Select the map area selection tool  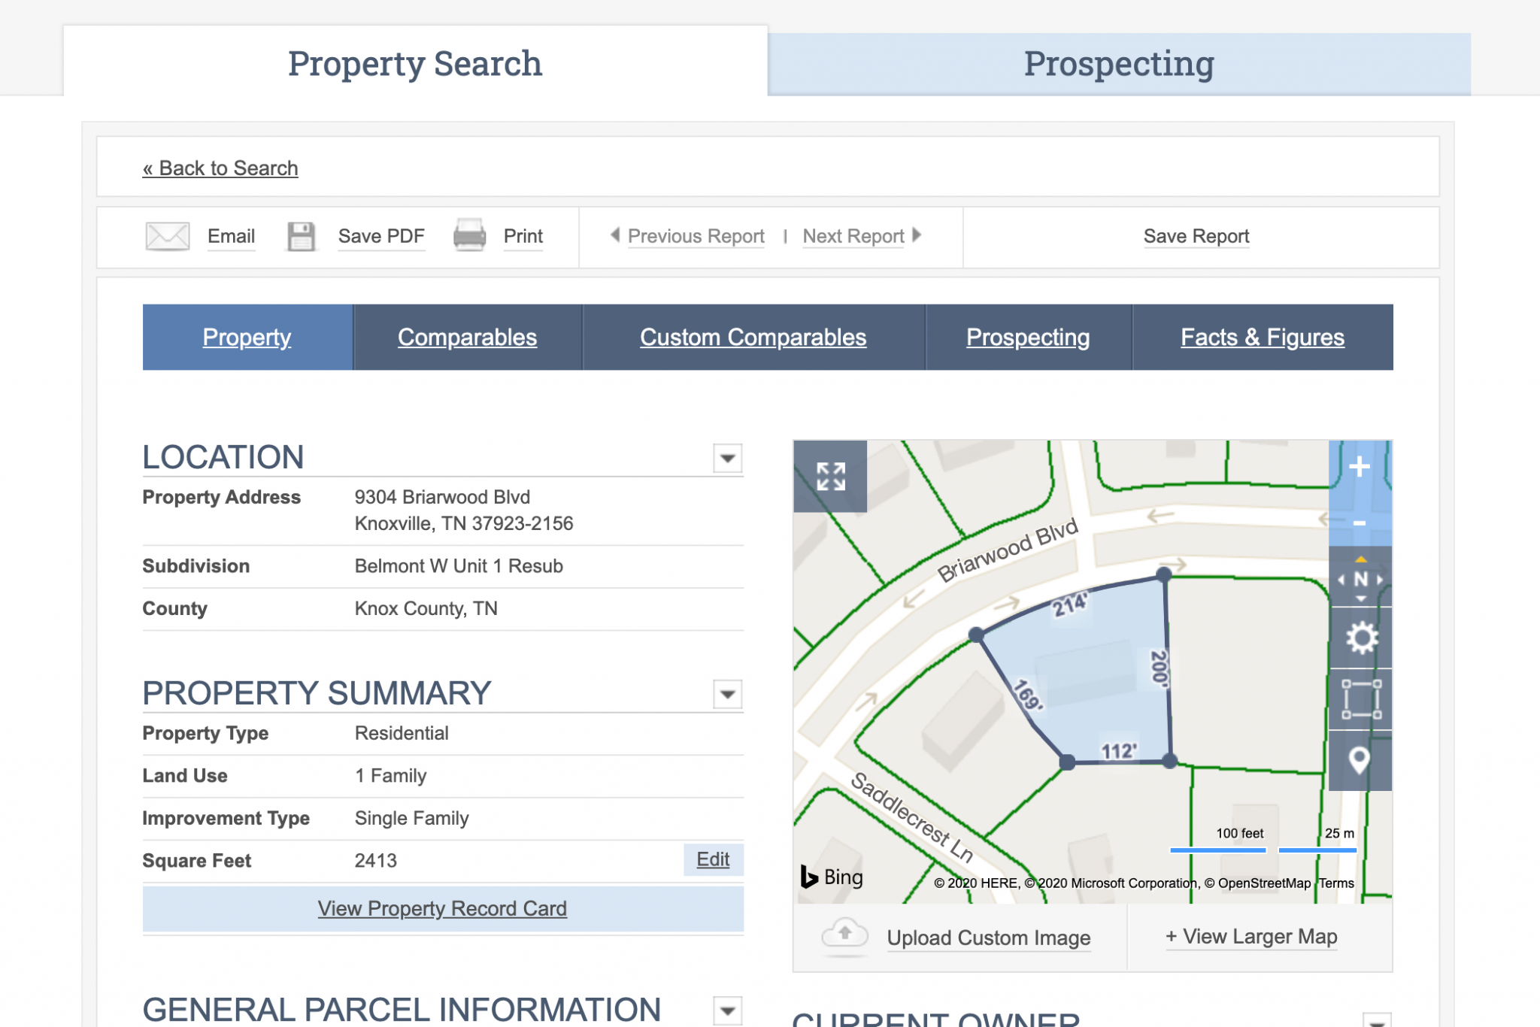tap(1361, 700)
